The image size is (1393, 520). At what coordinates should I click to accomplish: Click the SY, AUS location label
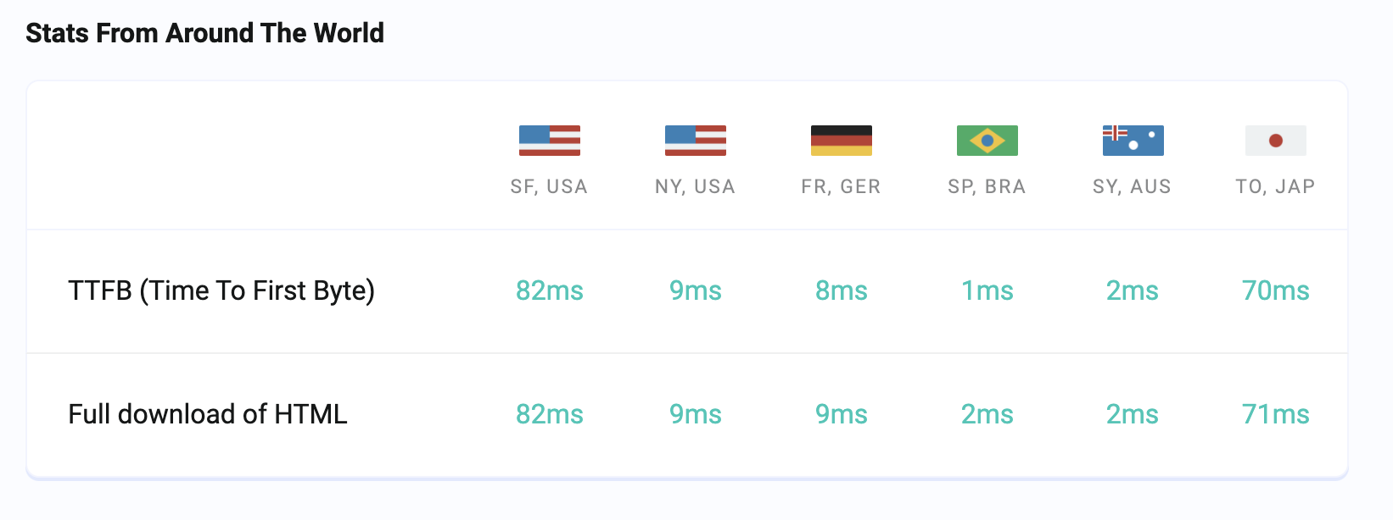tap(1133, 186)
